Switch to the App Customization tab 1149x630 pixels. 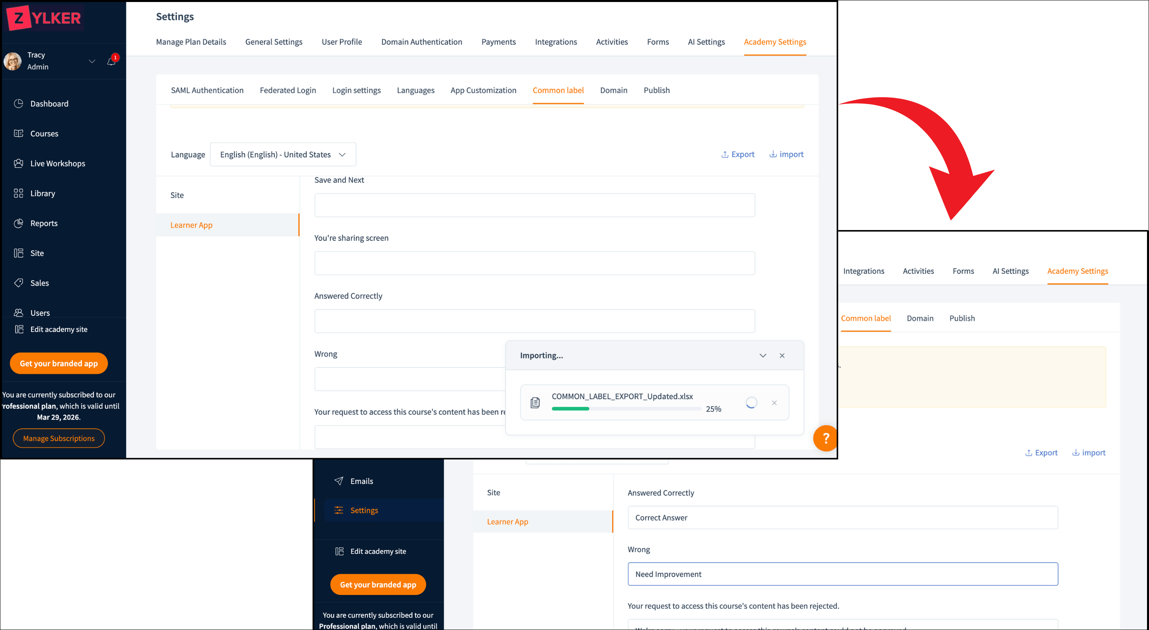(x=483, y=90)
